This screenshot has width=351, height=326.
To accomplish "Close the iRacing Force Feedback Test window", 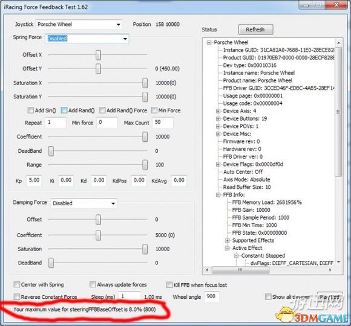I will pos(336,5).
